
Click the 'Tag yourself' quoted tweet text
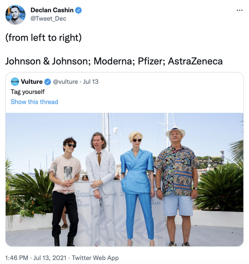tap(27, 92)
